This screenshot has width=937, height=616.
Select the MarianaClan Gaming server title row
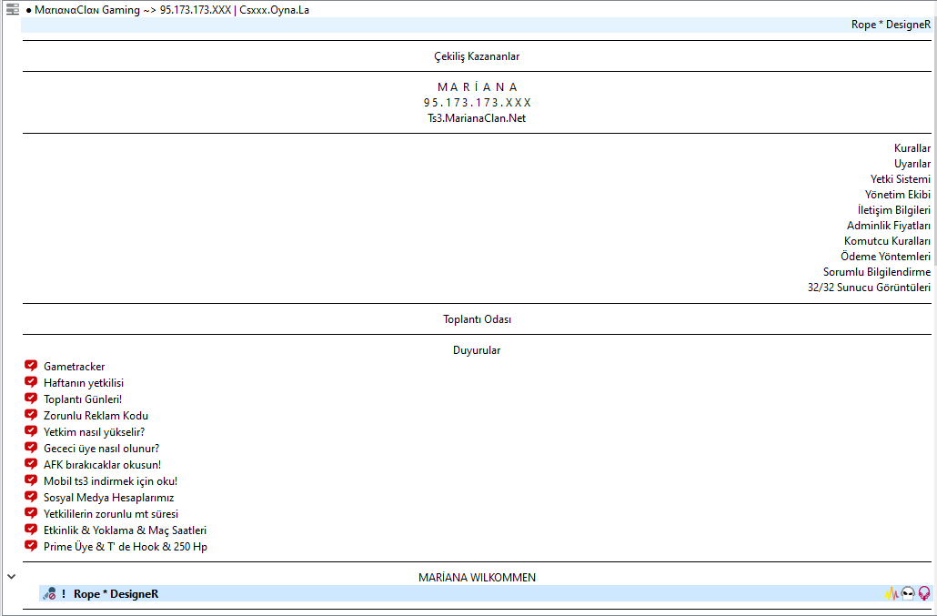point(172,10)
